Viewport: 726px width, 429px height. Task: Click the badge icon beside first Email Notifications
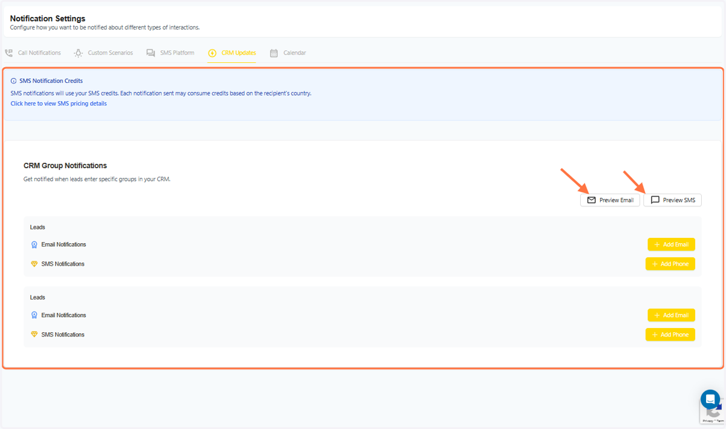(34, 245)
